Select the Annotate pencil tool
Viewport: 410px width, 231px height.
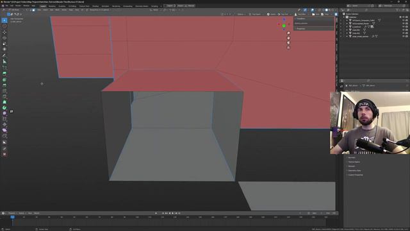4,56
